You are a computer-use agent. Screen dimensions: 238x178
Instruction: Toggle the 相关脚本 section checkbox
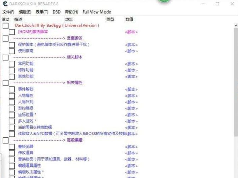pyautogui.click(x=6, y=57)
